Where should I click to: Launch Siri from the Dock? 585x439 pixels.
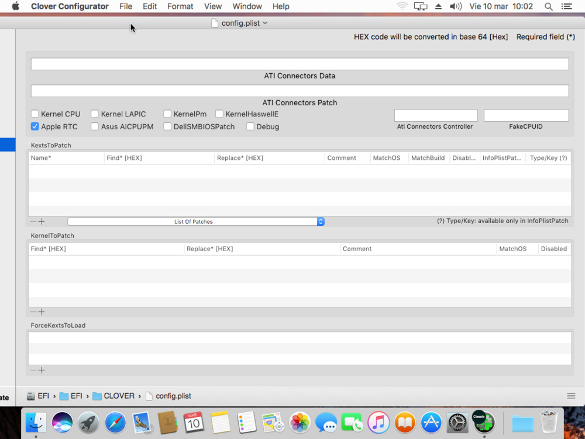click(63, 423)
